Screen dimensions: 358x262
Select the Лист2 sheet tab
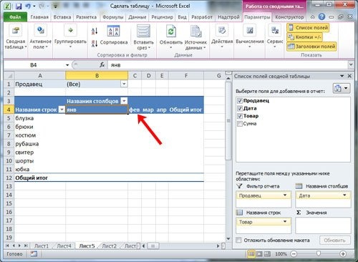tap(109, 246)
